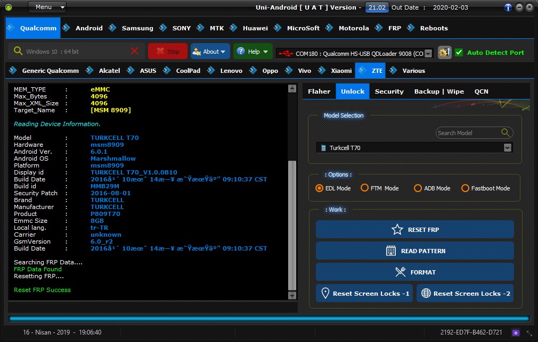Image resolution: width=538 pixels, height=342 pixels.
Task: Click the arrow icon before Generic Qualcomm
Action: tap(13, 71)
